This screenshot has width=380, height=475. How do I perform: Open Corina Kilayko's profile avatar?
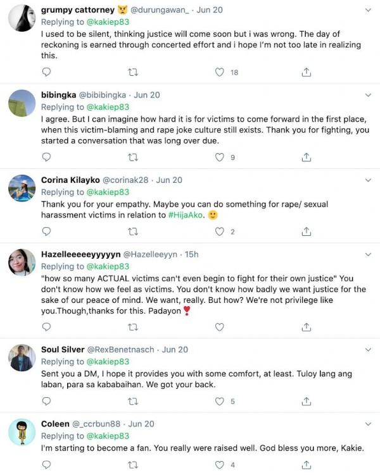(22, 188)
